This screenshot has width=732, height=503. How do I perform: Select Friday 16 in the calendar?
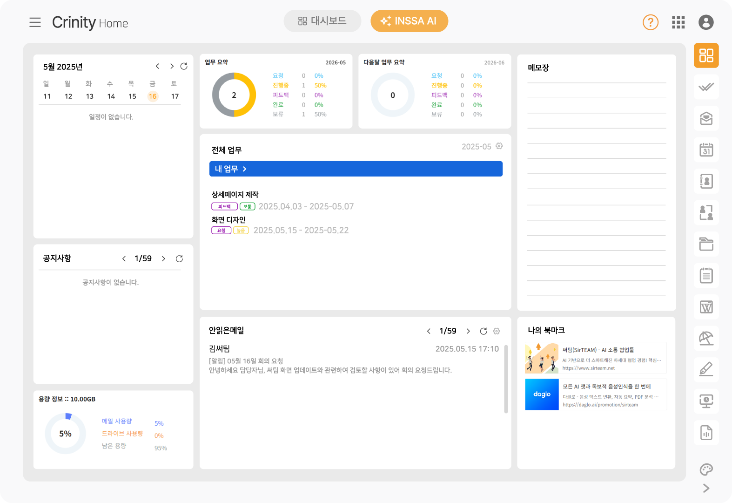153,96
